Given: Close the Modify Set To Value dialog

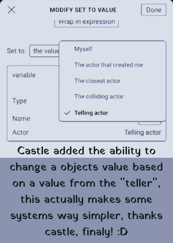Looking at the screenshot, I should (x=12, y=10).
